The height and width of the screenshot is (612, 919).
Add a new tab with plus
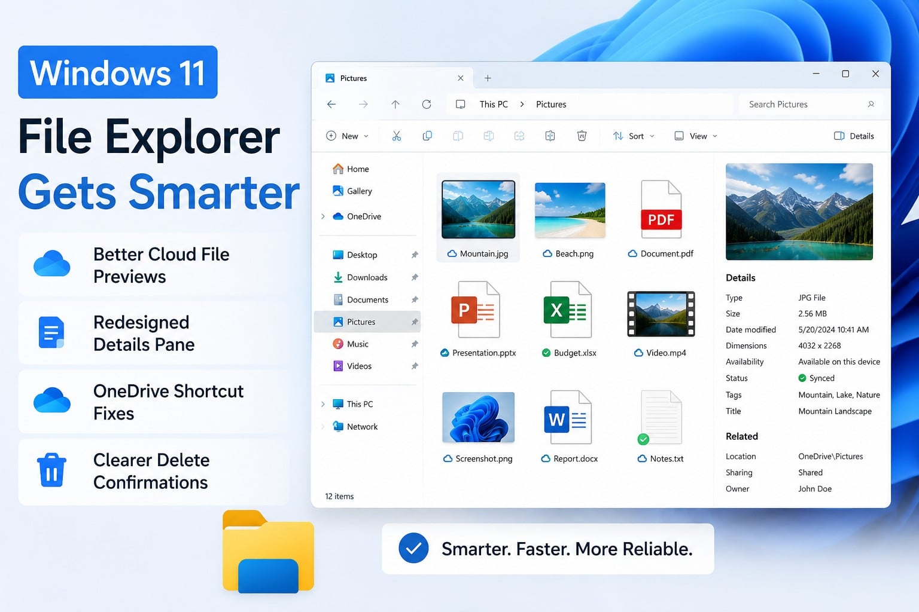point(488,78)
